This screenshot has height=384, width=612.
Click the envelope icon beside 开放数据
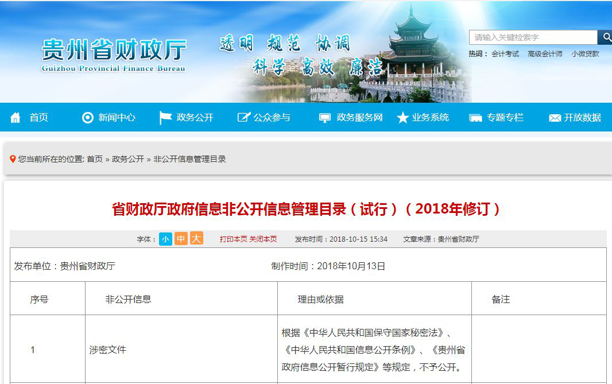tap(554, 118)
